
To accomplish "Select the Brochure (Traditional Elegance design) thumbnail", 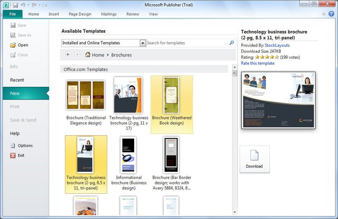I will [85, 95].
